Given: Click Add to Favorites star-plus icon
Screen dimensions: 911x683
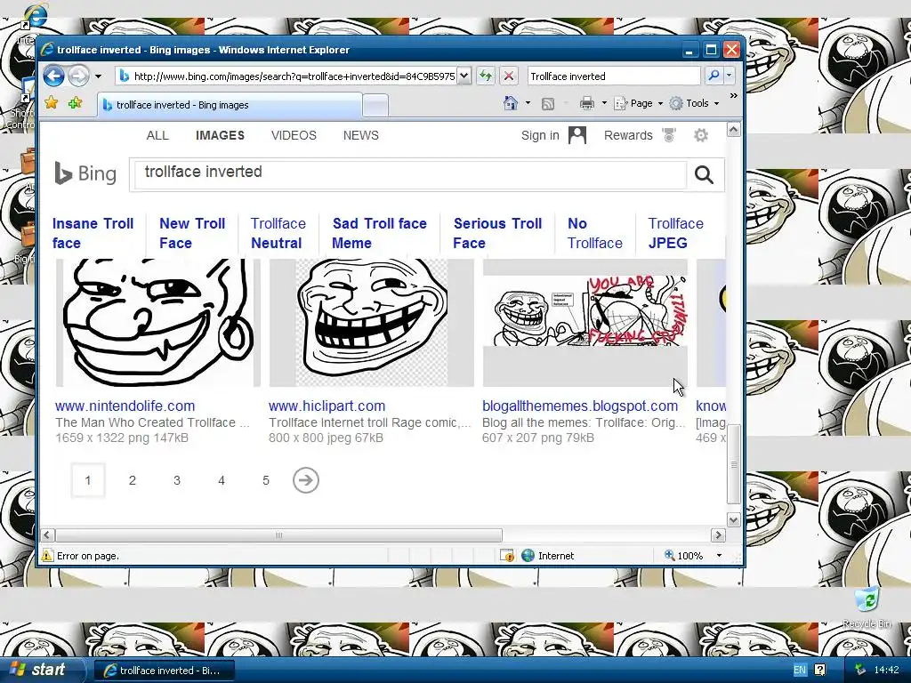Looking at the screenshot, I should [x=75, y=103].
